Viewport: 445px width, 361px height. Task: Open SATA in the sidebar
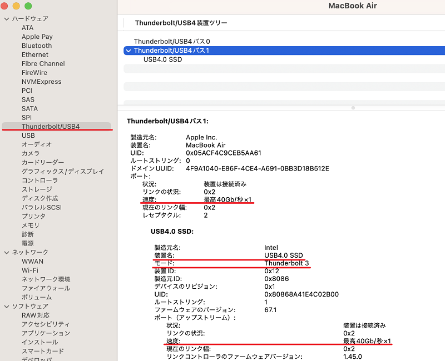(x=29, y=108)
